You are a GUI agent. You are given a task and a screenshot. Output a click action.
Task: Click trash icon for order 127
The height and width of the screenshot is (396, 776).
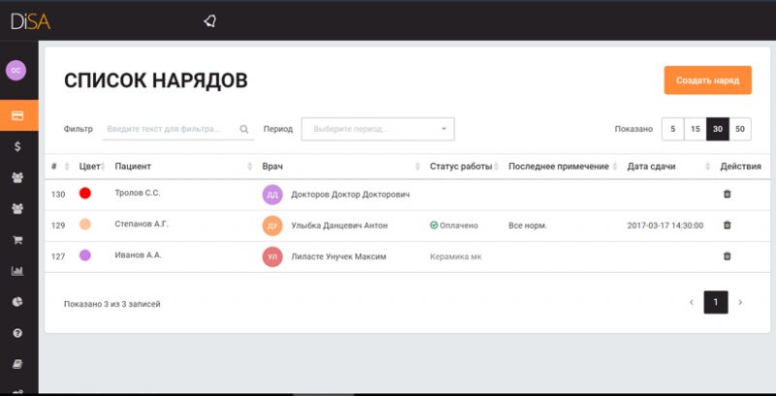click(x=727, y=256)
